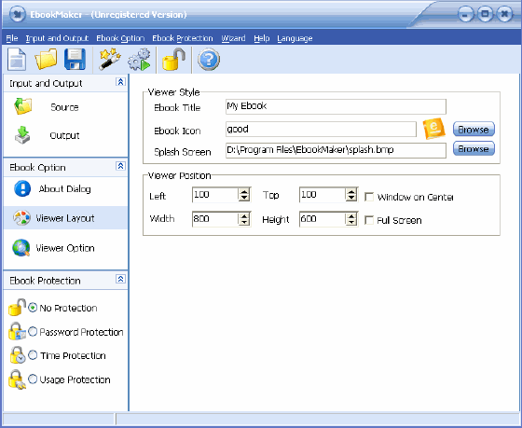Open help with the question mark icon
This screenshot has height=428, width=522.
pos(209,60)
